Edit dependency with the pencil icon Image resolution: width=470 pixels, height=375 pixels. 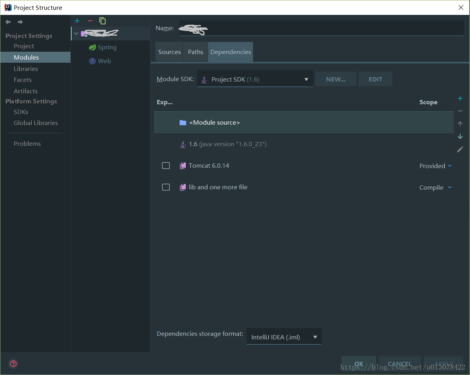pos(460,149)
